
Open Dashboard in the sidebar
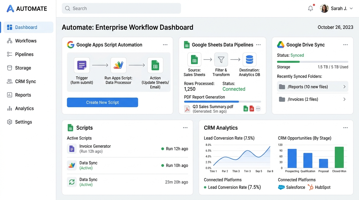tap(28, 27)
